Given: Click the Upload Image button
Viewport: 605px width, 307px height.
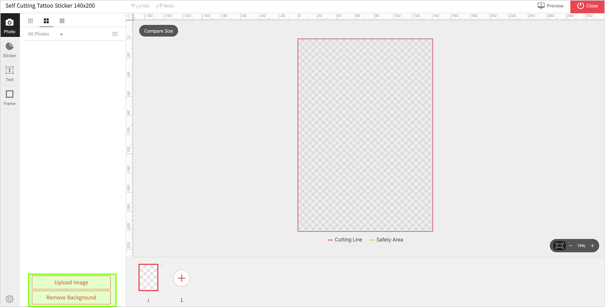Looking at the screenshot, I should coord(71,282).
